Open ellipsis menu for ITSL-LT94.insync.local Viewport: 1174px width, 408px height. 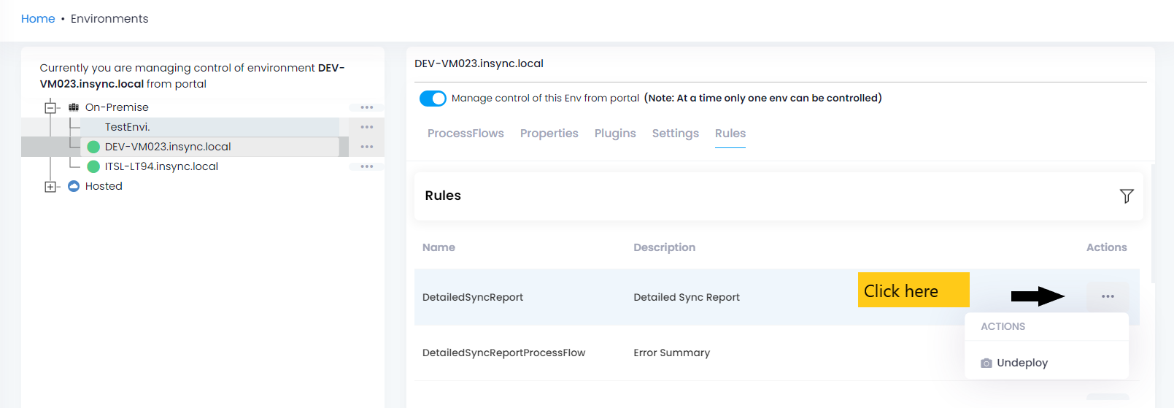point(366,166)
